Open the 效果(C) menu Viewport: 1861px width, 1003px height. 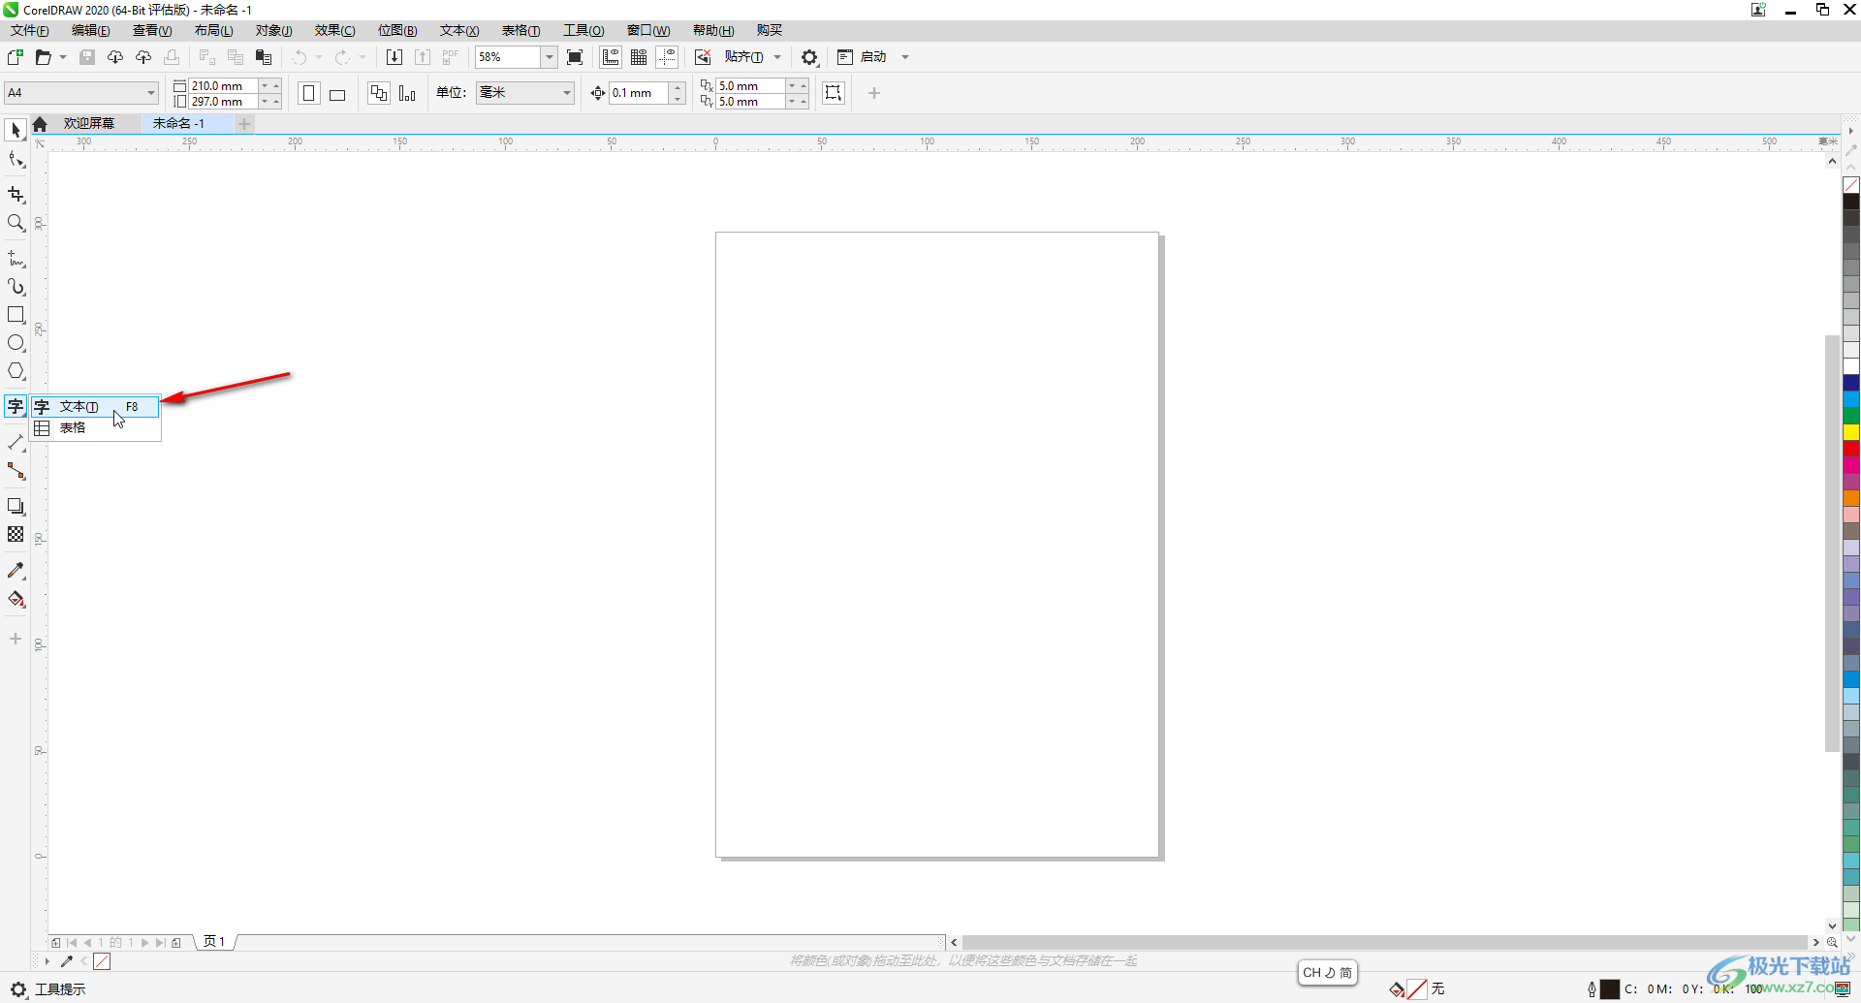(x=334, y=31)
